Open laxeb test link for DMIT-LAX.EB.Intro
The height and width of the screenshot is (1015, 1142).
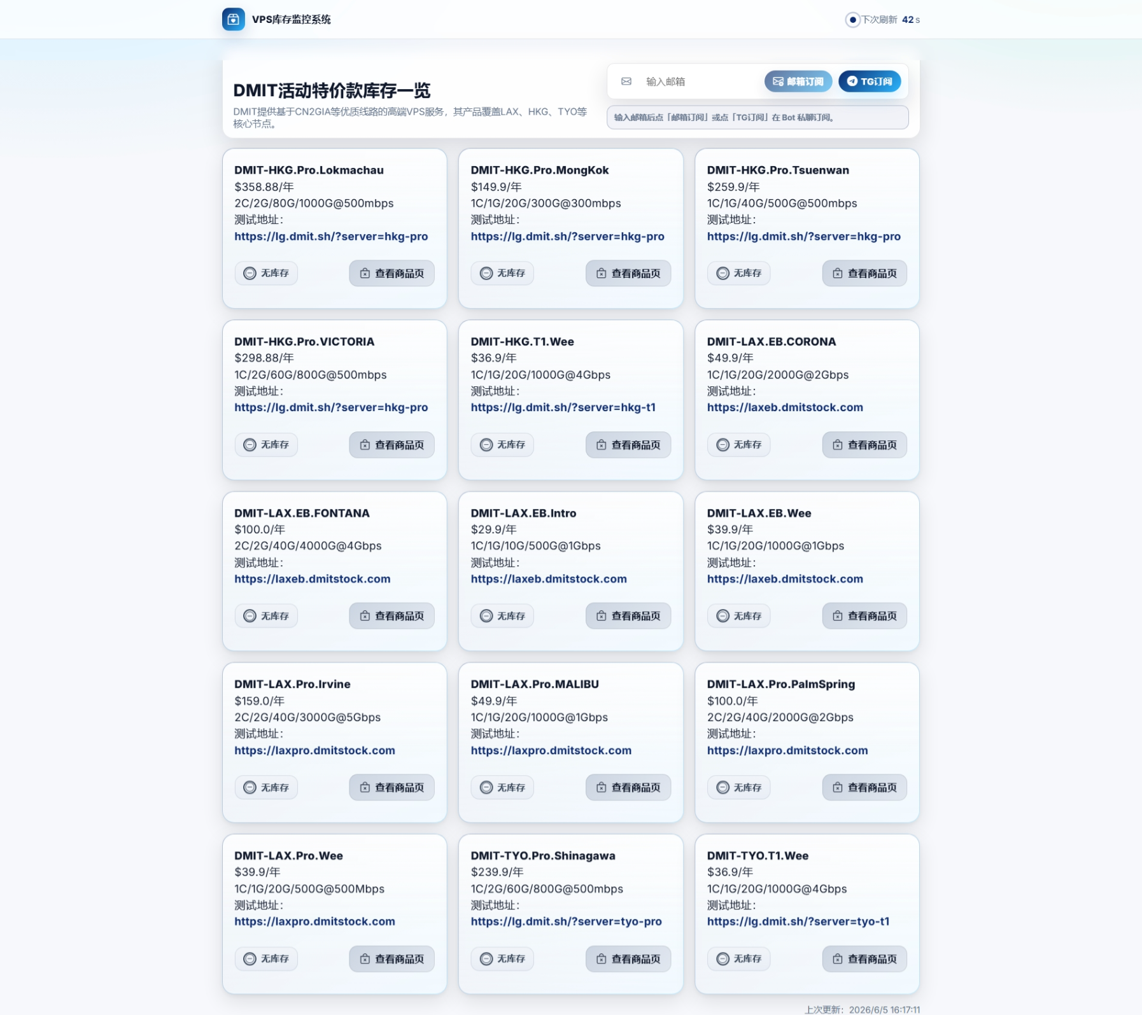click(x=549, y=579)
